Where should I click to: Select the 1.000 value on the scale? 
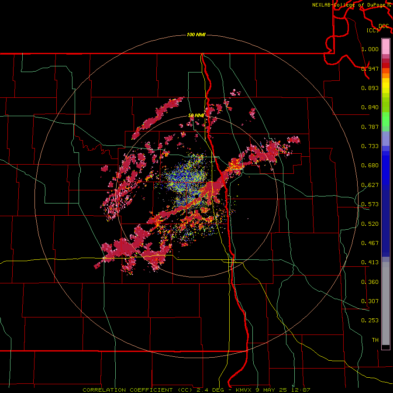click(370, 49)
